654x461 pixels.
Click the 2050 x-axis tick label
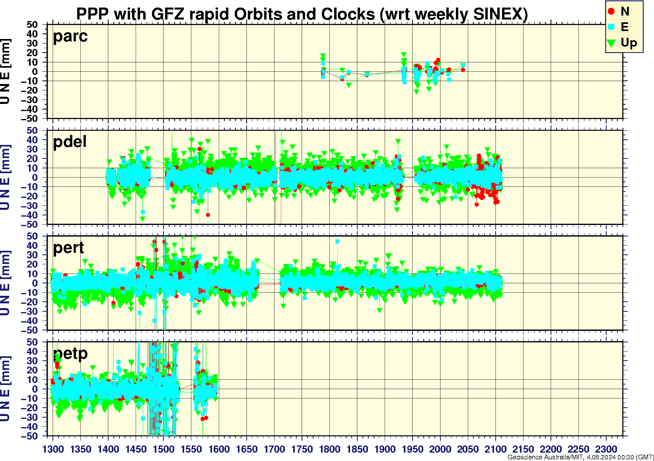[x=468, y=449]
